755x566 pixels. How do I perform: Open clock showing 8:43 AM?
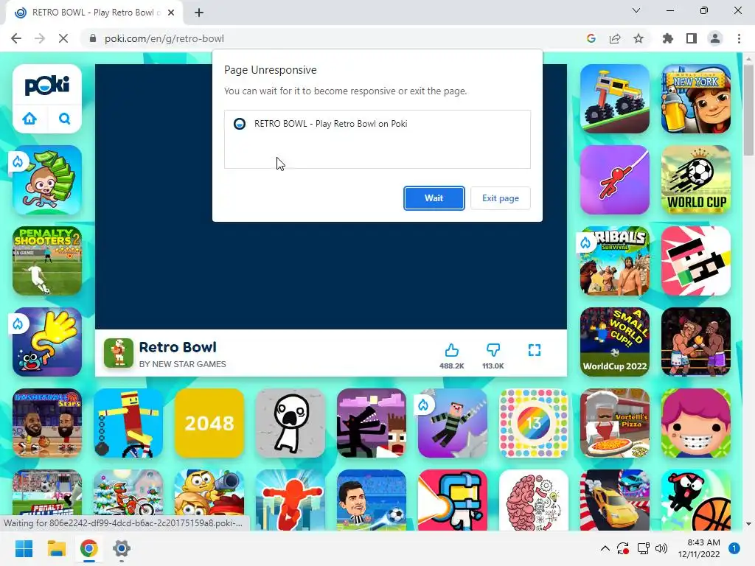699,548
